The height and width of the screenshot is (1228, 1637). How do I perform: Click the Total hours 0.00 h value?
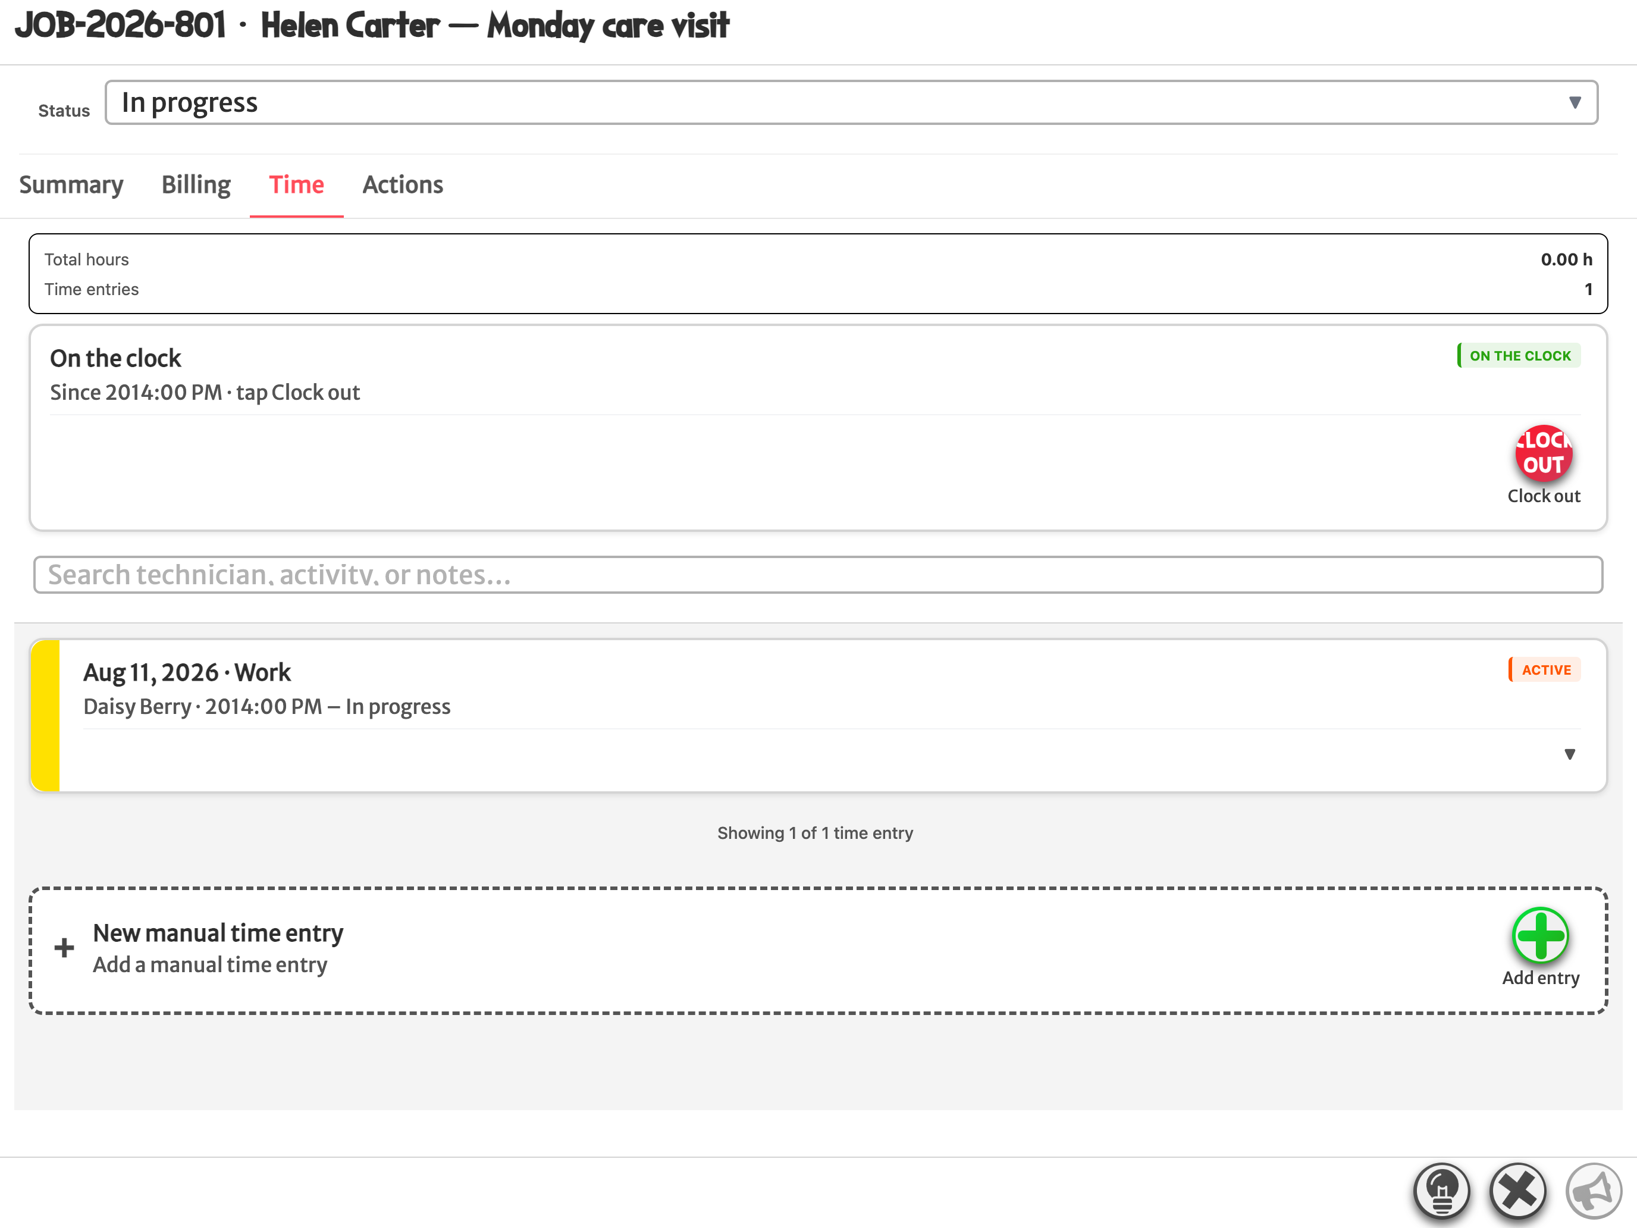(1566, 259)
